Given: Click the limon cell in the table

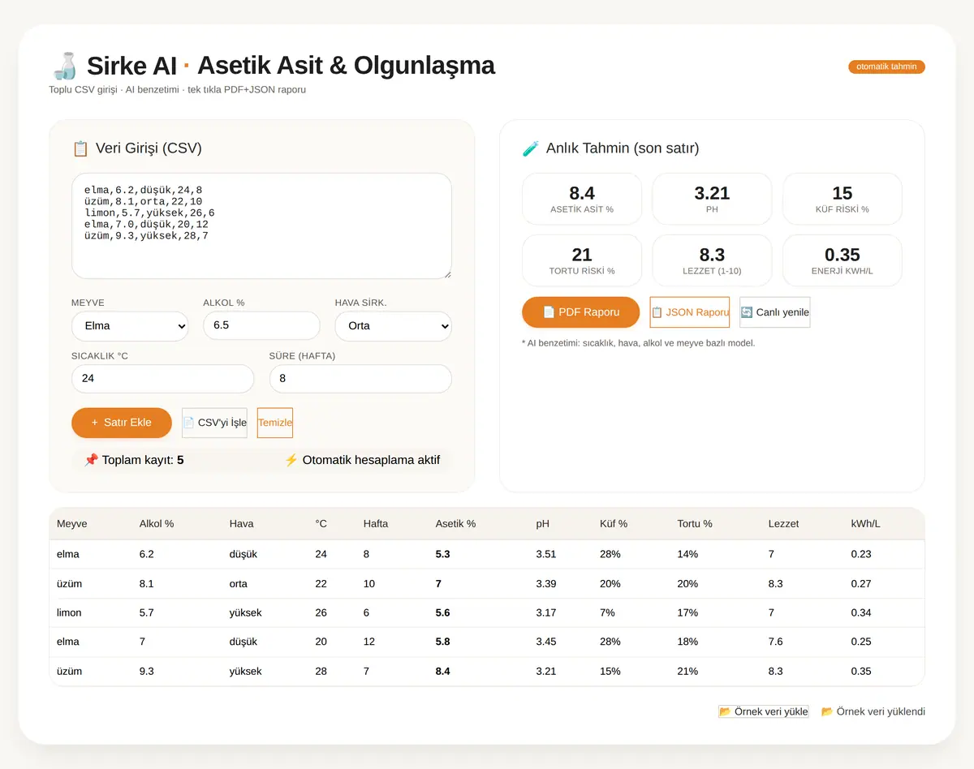Looking at the screenshot, I should [69, 612].
